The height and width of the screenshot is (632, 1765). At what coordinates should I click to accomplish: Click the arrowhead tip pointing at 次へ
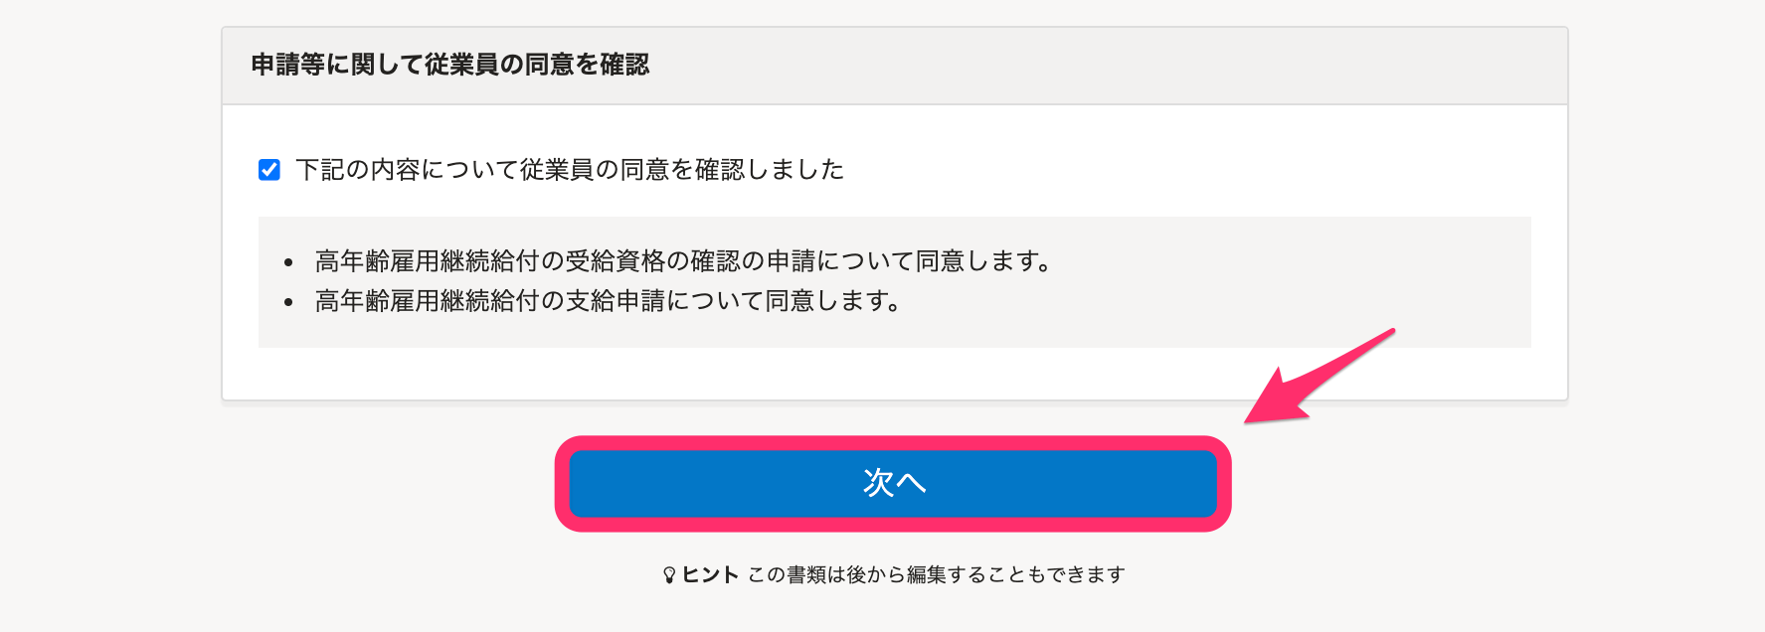tap(1255, 415)
